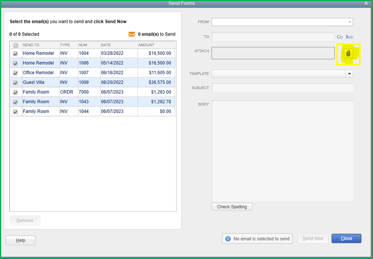The width and height of the screenshot is (373, 259).
Task: Click the Bcc: link
Action: tap(349, 37)
